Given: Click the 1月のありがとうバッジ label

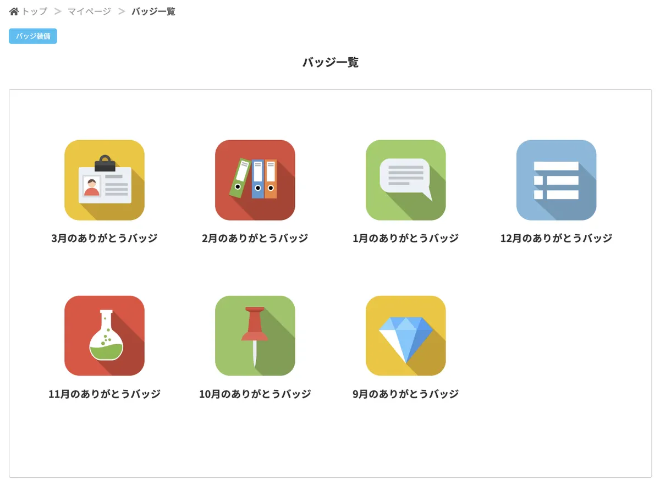Looking at the screenshot, I should click(406, 238).
